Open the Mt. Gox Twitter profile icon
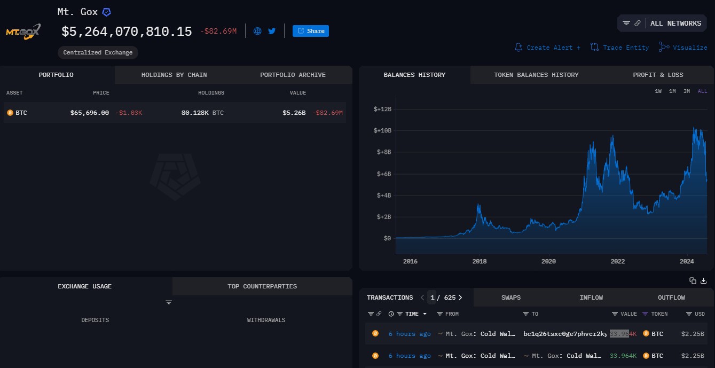The height and width of the screenshot is (368, 715). tap(272, 31)
